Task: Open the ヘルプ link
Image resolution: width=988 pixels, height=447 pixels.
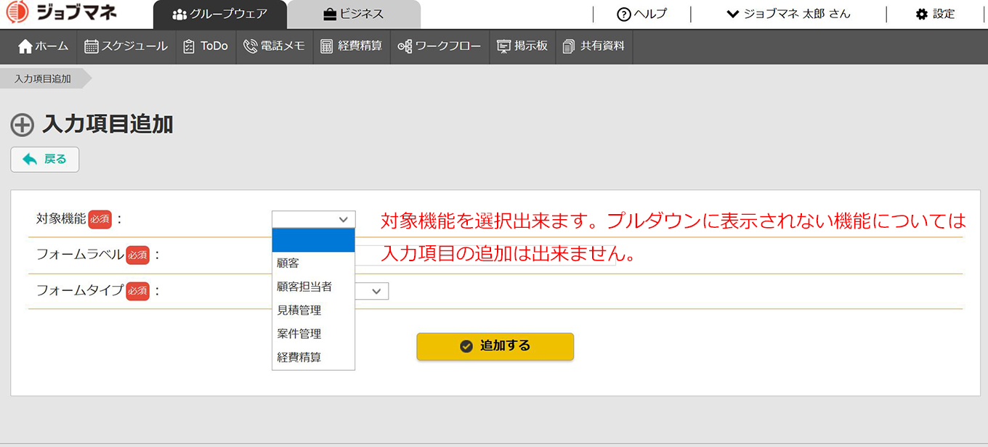Action: pos(641,14)
